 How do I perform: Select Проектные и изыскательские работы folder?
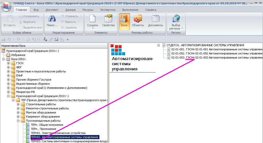(x=41, y=71)
